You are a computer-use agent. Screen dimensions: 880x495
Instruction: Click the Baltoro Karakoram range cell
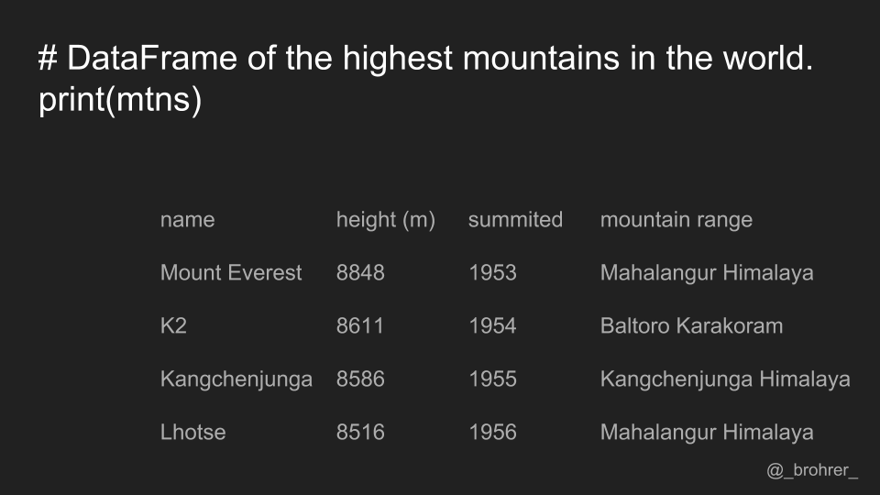(x=691, y=326)
